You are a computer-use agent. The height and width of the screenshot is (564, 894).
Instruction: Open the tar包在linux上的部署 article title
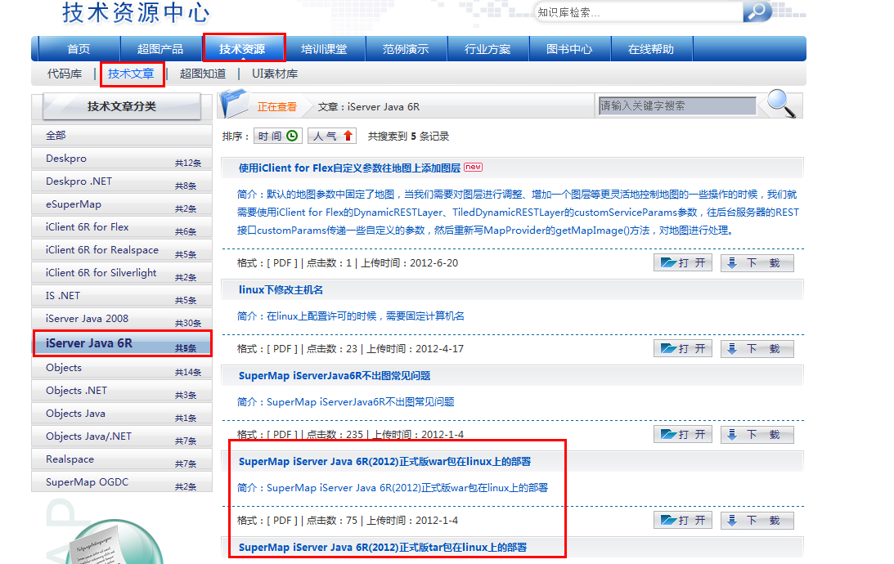click(383, 548)
